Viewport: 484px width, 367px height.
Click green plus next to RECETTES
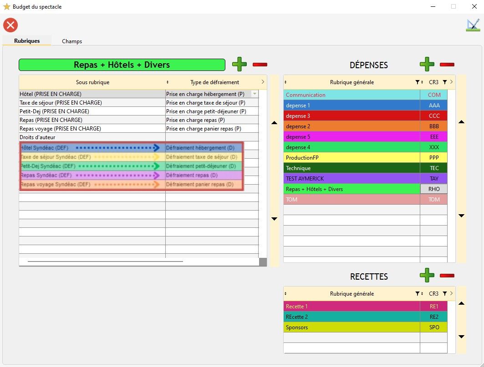(x=427, y=275)
